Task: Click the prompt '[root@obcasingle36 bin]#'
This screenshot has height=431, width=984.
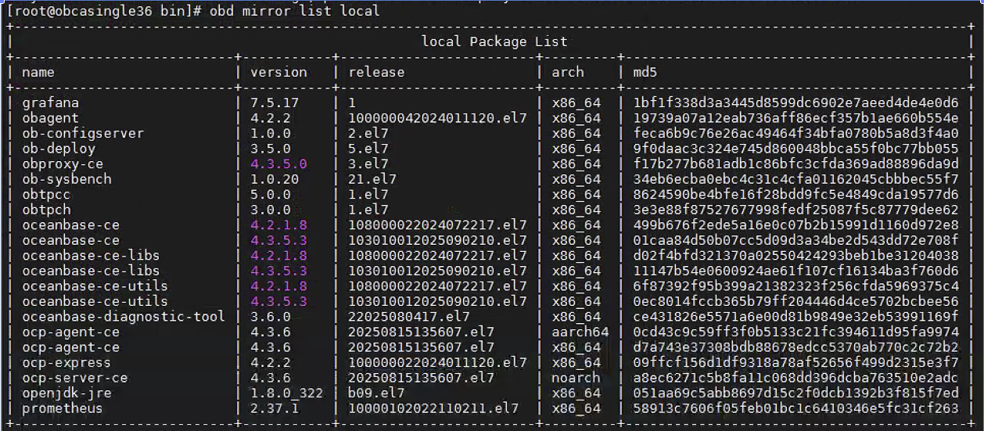Action: click(x=105, y=11)
